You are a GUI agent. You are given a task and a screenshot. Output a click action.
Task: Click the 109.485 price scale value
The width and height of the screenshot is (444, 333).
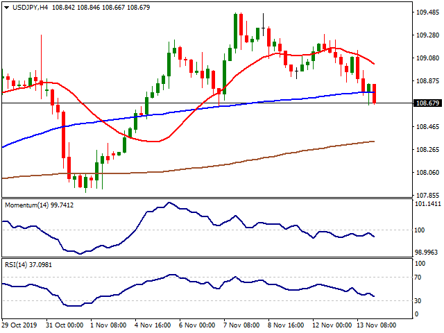point(427,12)
